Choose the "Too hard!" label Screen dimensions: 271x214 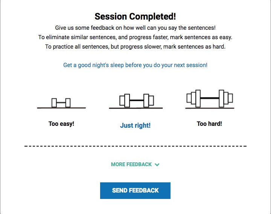click(x=209, y=124)
